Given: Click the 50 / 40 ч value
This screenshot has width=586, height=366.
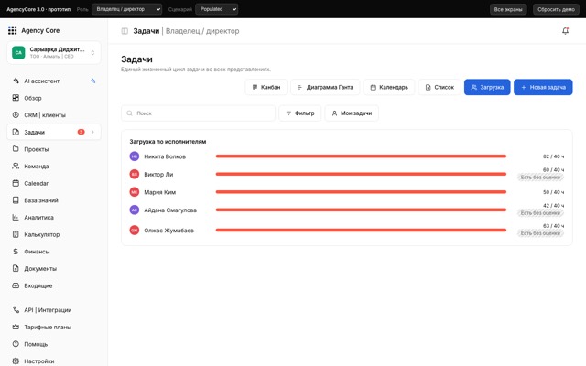Looking at the screenshot, I should click(553, 192).
